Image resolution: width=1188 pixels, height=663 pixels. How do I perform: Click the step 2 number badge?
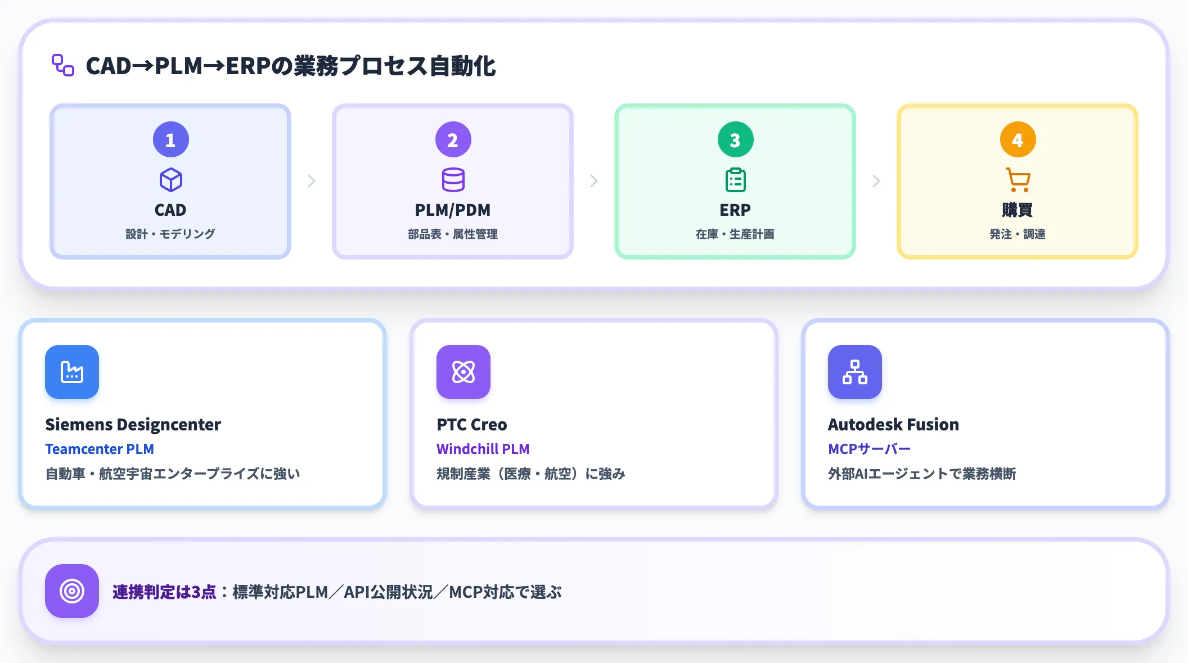[453, 139]
